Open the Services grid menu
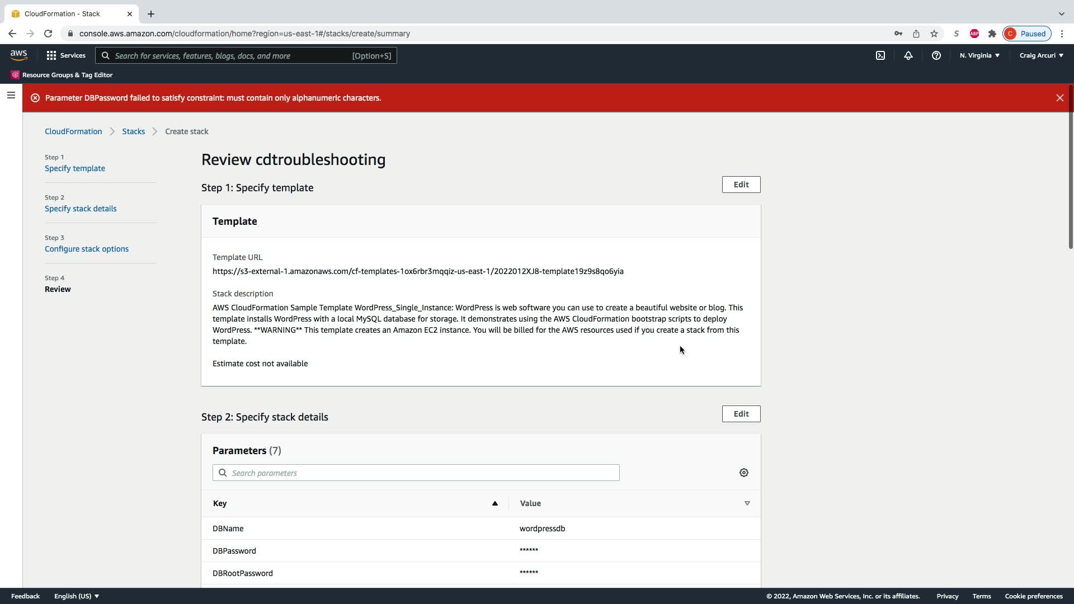The width and height of the screenshot is (1074, 604). (66, 55)
